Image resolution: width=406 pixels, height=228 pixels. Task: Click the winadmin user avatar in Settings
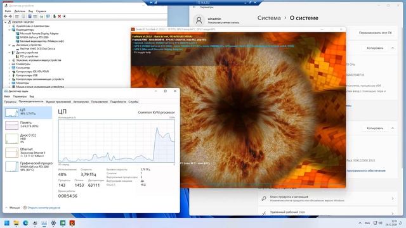coord(199,20)
